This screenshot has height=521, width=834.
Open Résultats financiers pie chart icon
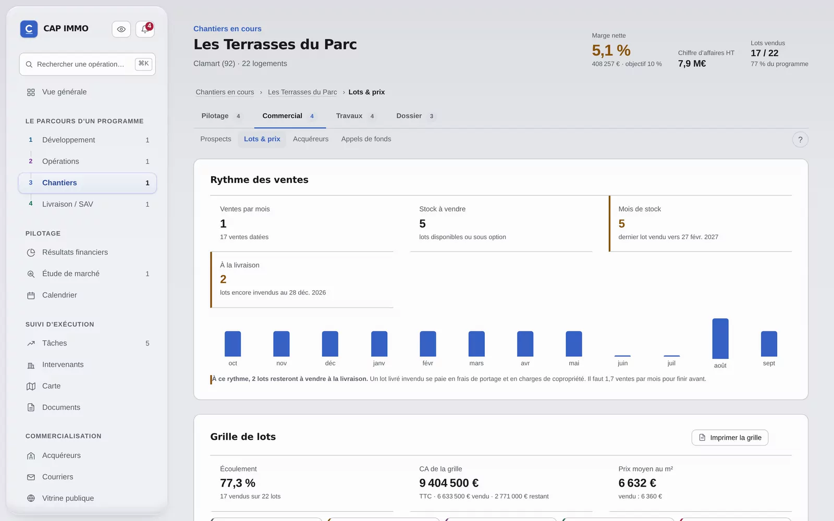[31, 253]
